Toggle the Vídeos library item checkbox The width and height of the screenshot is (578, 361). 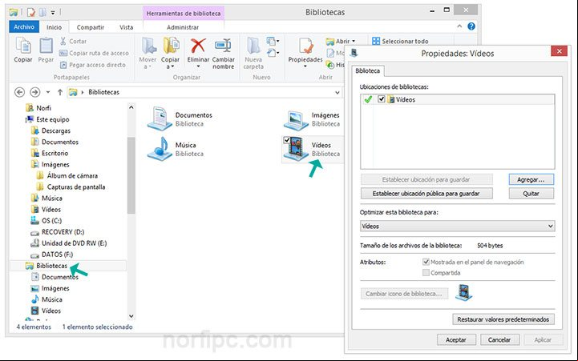(287, 140)
